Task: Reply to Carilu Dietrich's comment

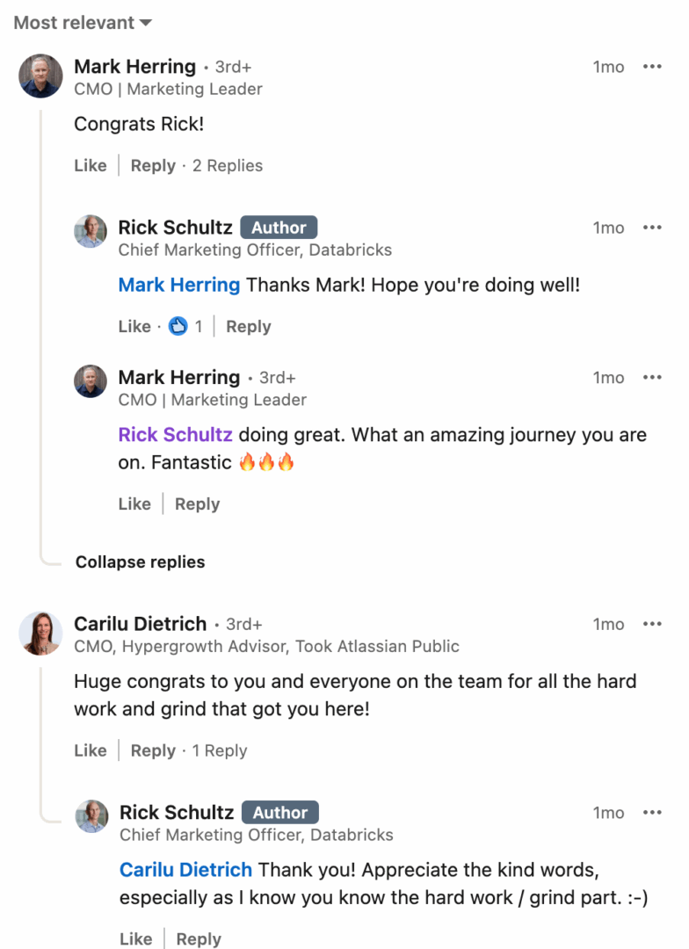Action: coord(153,750)
